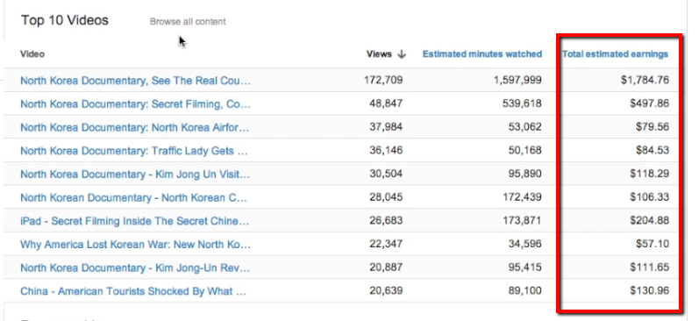Click the $1,784.76 earnings cell
The height and width of the screenshot is (321, 699).
[x=645, y=81]
